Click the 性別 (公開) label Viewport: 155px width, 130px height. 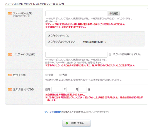tap(20, 75)
